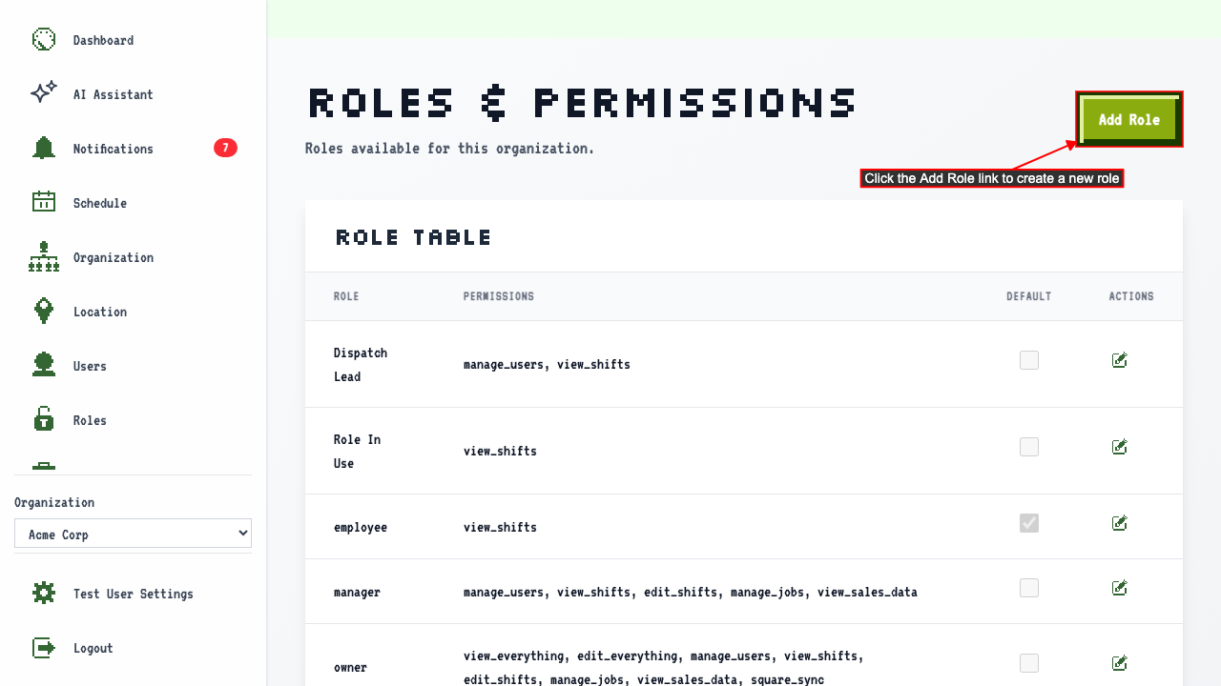Toggle default checkbox for Dispatch Lead

1029,360
